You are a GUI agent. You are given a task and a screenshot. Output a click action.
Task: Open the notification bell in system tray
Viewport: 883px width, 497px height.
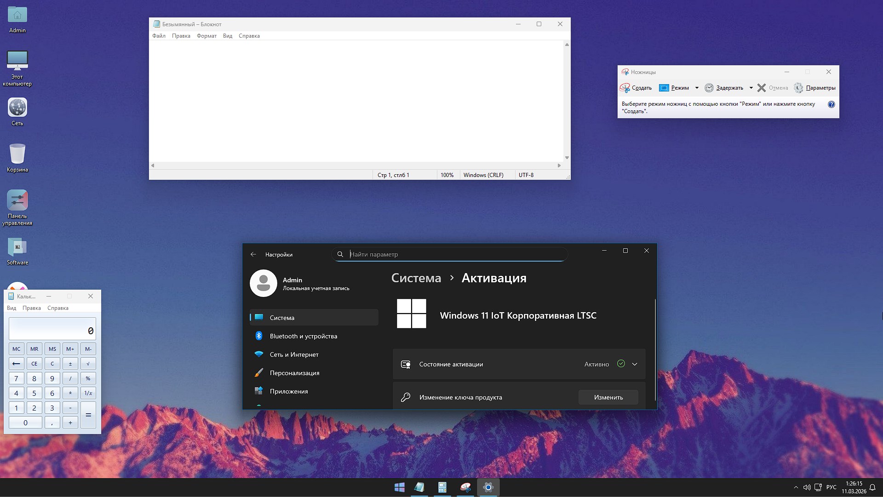click(x=873, y=487)
